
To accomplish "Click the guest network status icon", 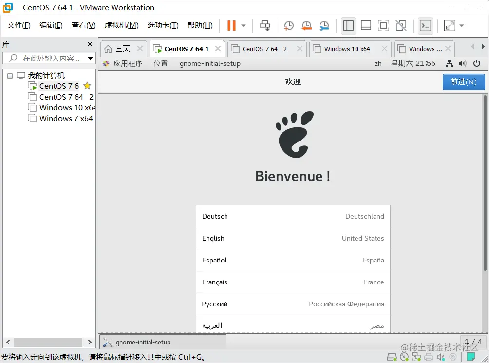I will [449, 64].
